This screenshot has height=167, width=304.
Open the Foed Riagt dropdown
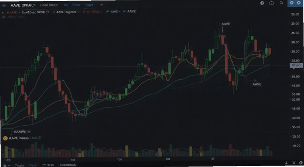[x=50, y=5]
